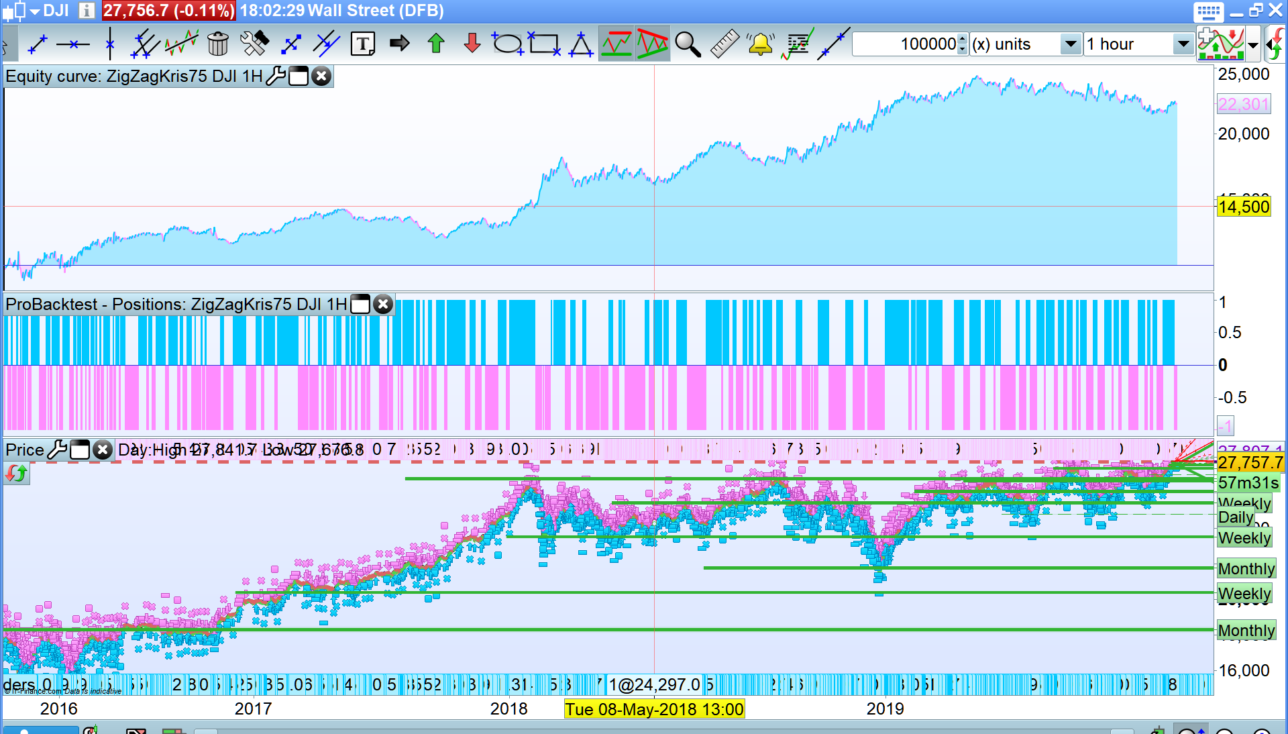Viewport: 1288px width, 734px height.
Task: Select the trash delete objects tool
Action: pyautogui.click(x=217, y=44)
